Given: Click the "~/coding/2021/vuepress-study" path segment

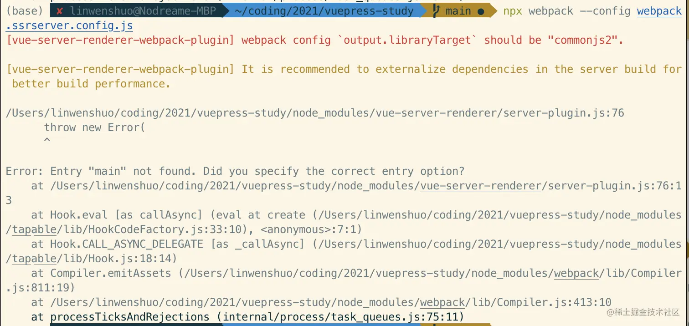Looking at the screenshot, I should click(324, 11).
